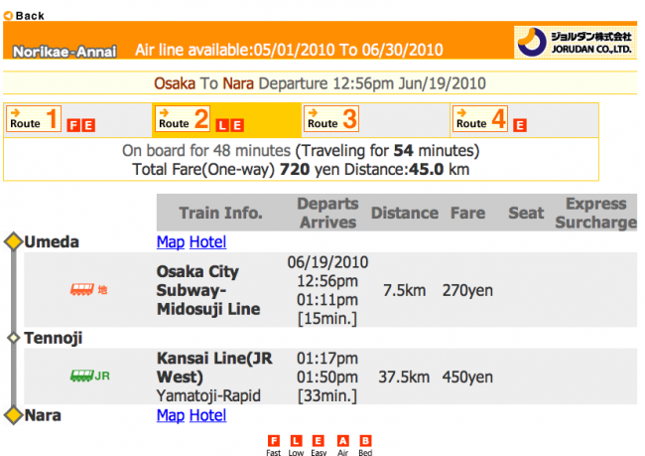
Task: Click the Back link text
Action: (x=31, y=16)
